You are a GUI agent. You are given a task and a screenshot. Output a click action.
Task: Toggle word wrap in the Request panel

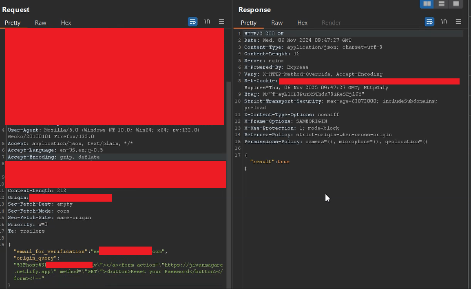click(x=192, y=22)
